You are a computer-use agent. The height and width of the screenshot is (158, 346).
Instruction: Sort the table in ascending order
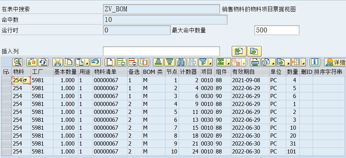click(158, 62)
